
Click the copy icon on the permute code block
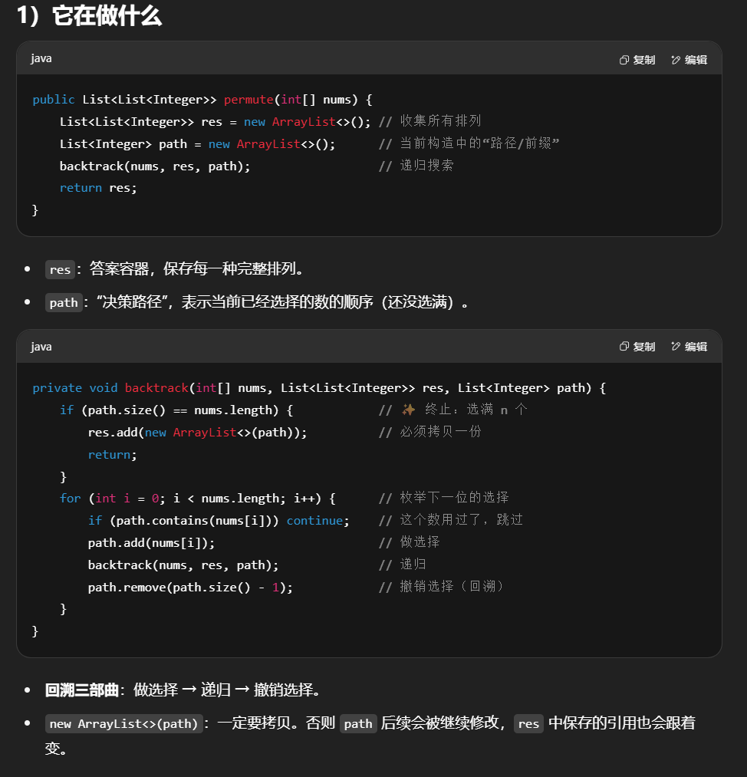click(624, 60)
